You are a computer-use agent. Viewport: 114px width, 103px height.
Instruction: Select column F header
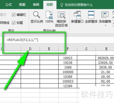tap(68, 49)
